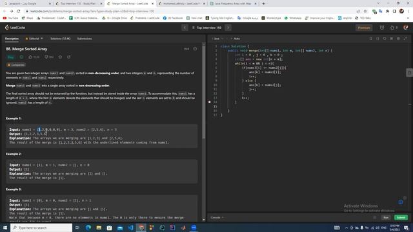The height and width of the screenshot is (232, 413).
Task: Star the problem as favorite
Action: (x=60, y=57)
